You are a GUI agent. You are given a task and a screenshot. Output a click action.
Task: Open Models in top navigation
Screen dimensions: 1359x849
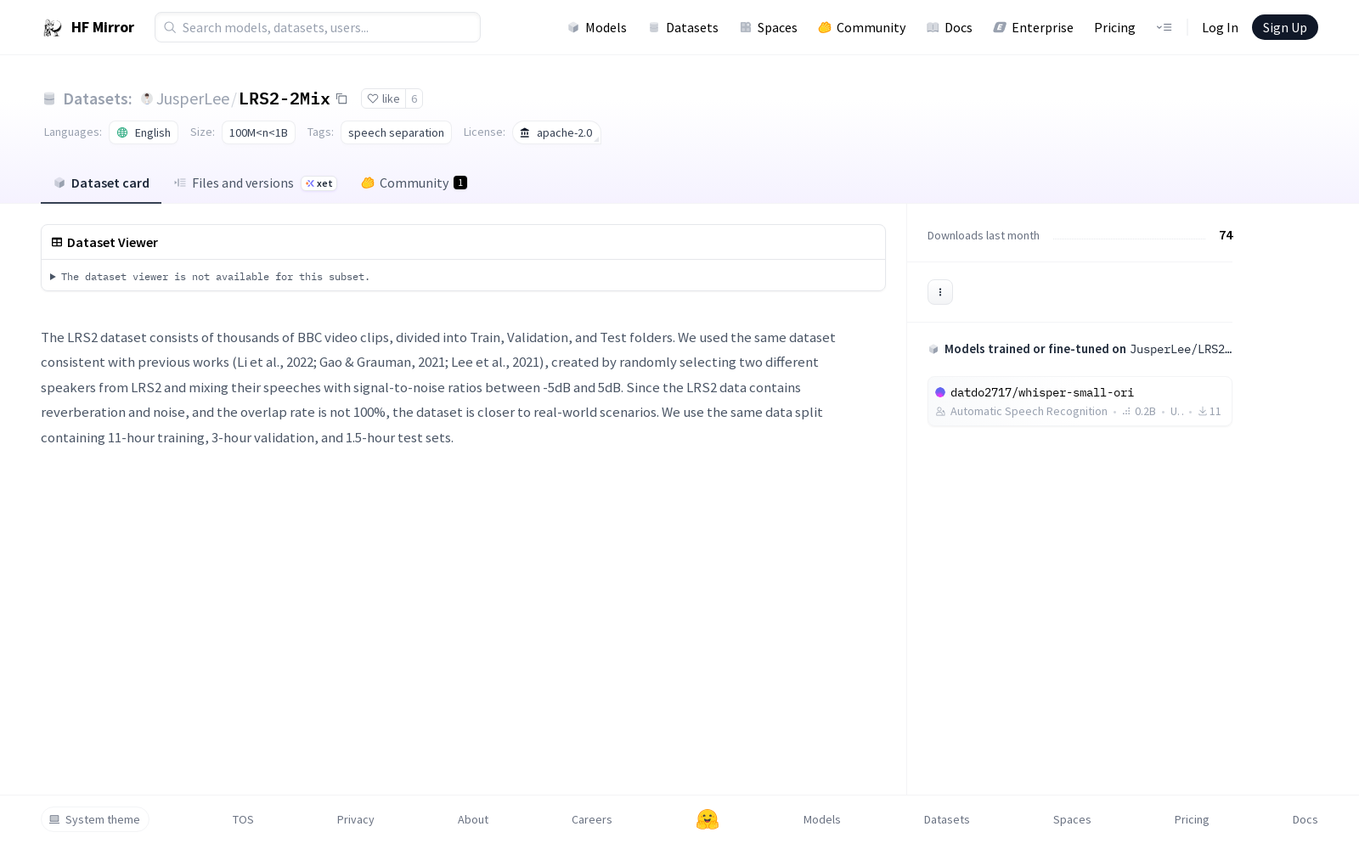pos(597,27)
